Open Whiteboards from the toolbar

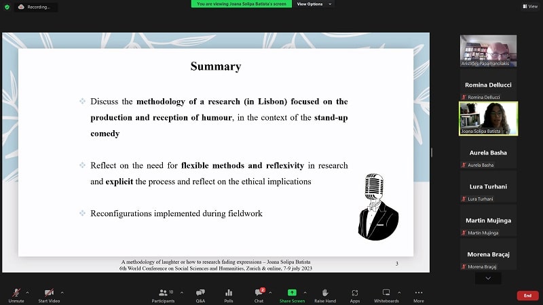tap(386, 294)
